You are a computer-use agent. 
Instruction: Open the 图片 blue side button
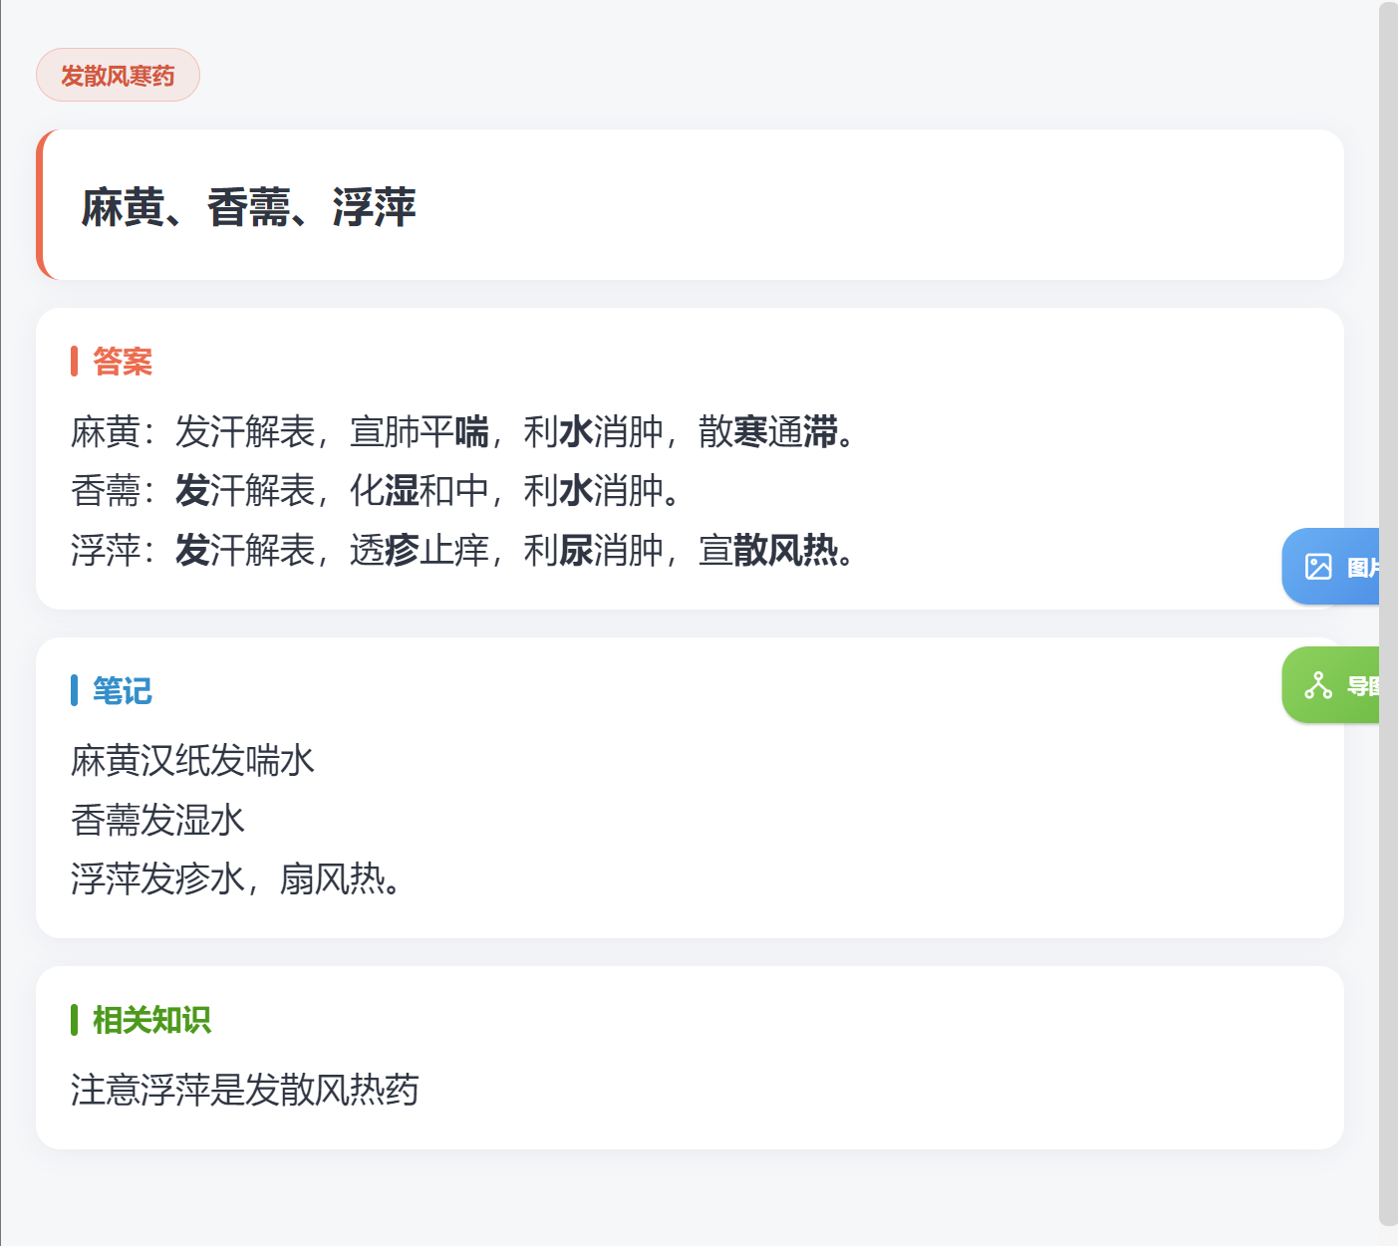coord(1330,567)
